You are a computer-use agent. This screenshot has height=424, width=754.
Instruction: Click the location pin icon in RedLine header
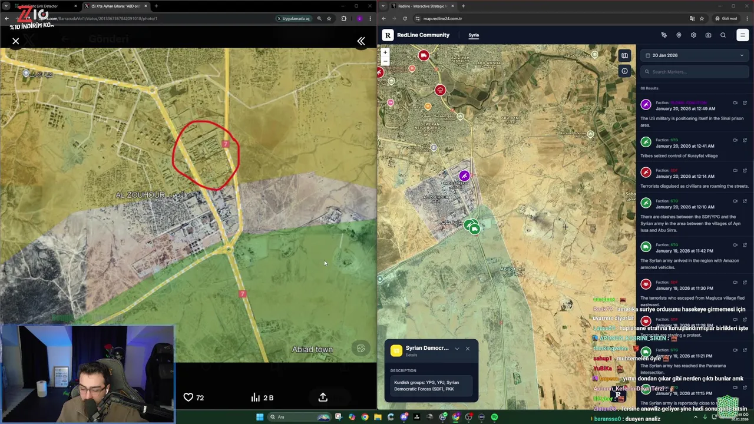pos(679,35)
